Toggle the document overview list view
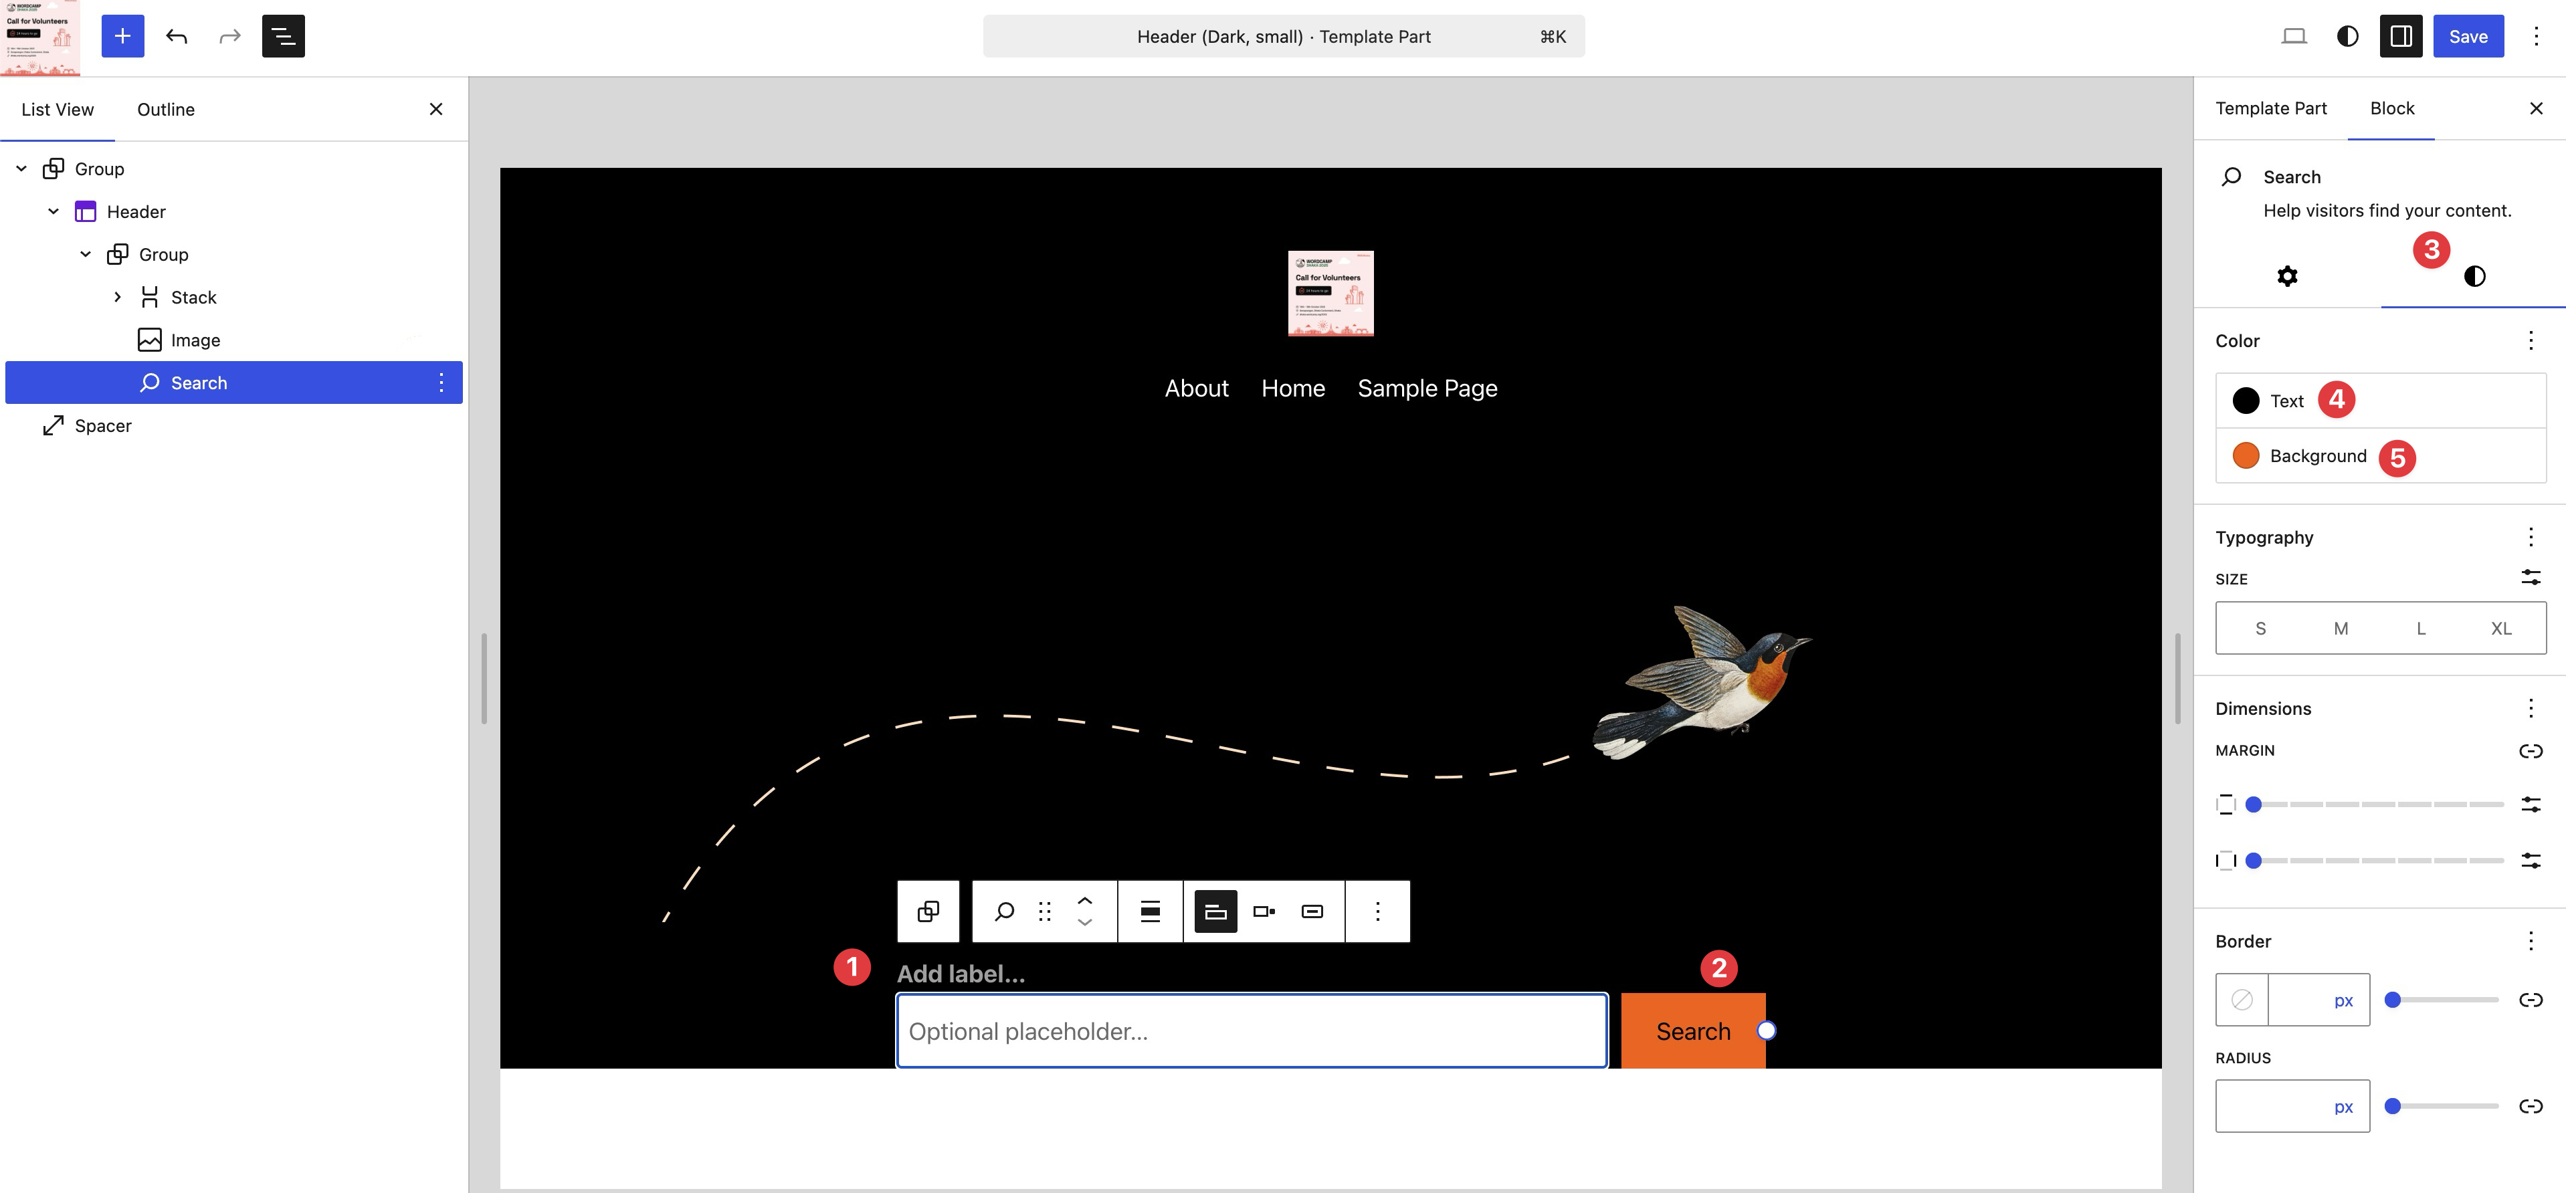The height and width of the screenshot is (1193, 2566). (283, 36)
